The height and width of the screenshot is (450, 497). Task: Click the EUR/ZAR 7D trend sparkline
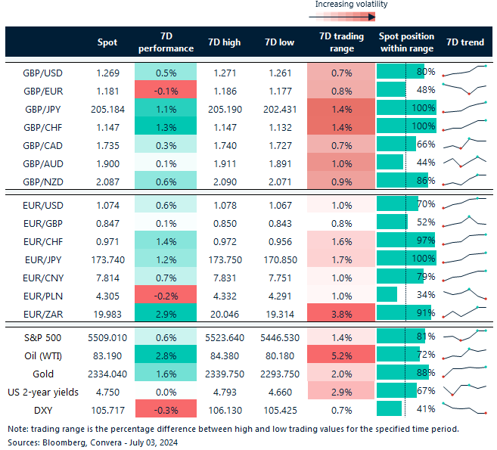click(x=464, y=312)
